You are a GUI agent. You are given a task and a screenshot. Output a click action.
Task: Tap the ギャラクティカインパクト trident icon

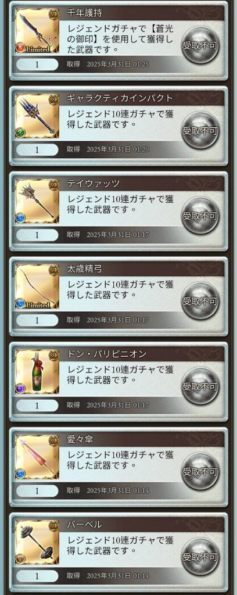(37, 116)
